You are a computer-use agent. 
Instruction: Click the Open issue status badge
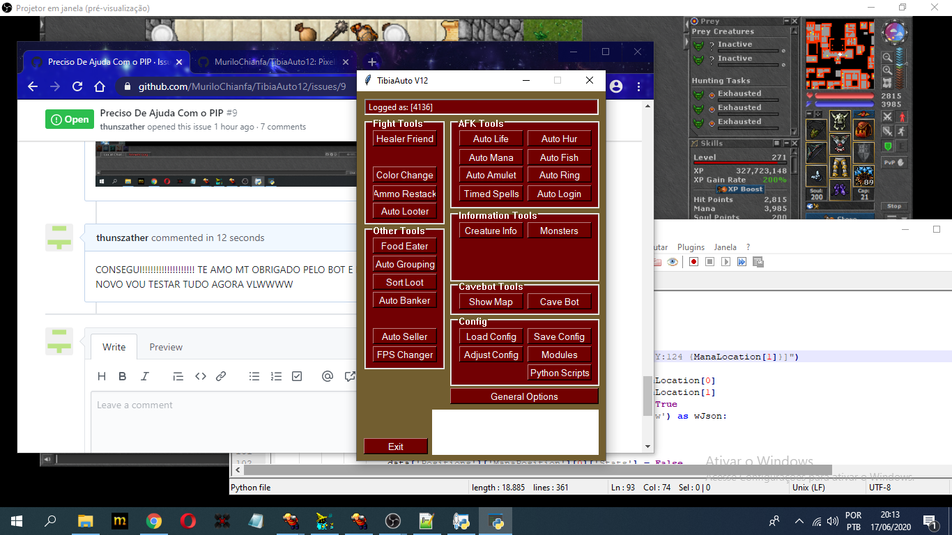coord(70,119)
